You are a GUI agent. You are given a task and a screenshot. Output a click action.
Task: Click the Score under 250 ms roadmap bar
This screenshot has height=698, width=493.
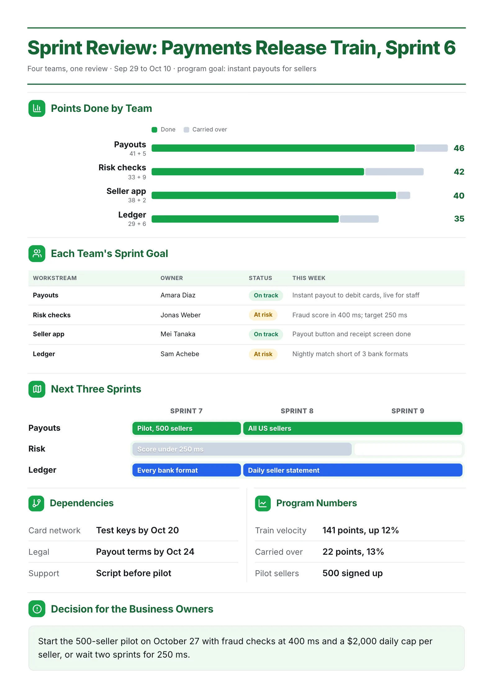[242, 449]
